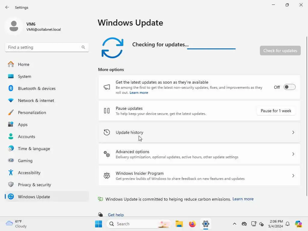Click the Bluetooth icon in sidebar
Image resolution: width=308 pixels, height=231 pixels.
(x=11, y=88)
